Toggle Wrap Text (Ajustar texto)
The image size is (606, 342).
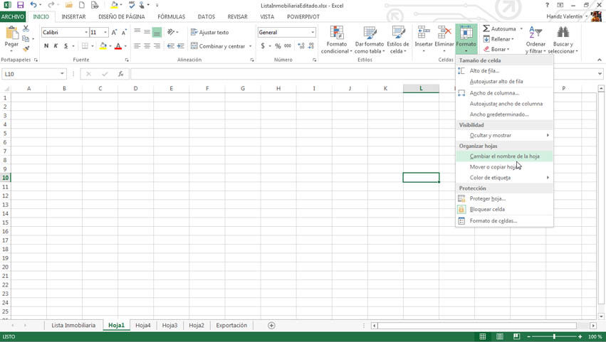pos(209,32)
